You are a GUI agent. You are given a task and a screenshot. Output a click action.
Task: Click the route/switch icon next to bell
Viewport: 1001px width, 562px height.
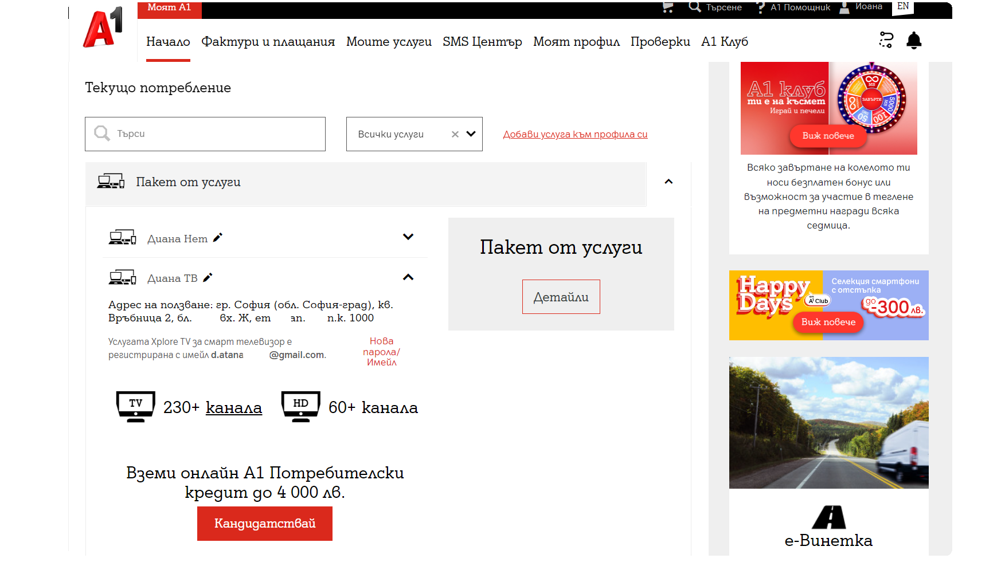point(886,40)
